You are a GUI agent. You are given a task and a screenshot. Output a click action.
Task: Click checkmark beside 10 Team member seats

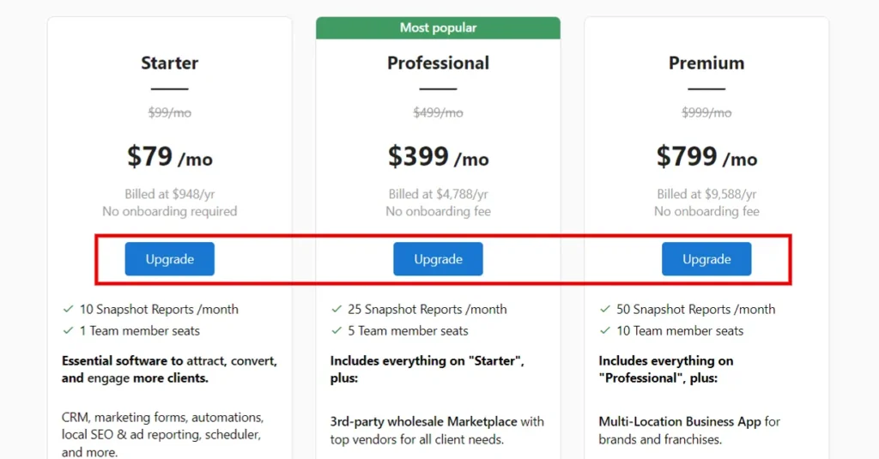[605, 330]
